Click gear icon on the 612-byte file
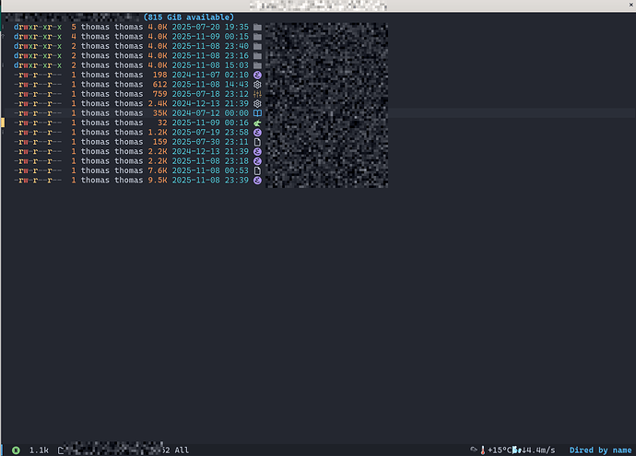Screen dimensions: 636x456 (x=257, y=85)
